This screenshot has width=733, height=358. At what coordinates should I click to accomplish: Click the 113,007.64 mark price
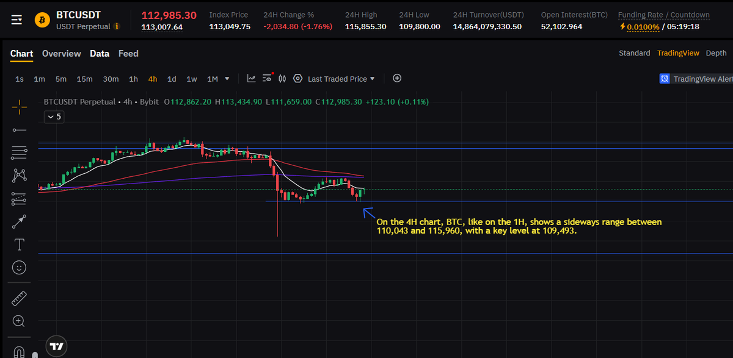[x=162, y=27]
